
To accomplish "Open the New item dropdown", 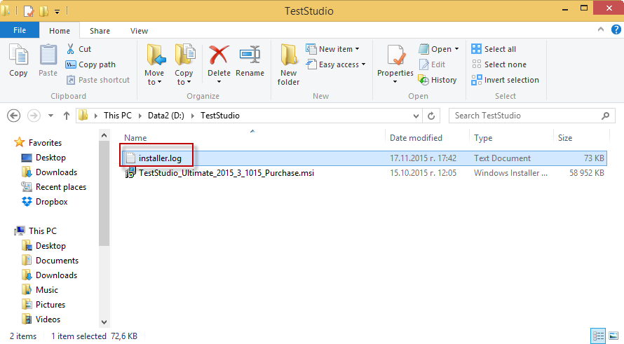I will [x=333, y=49].
